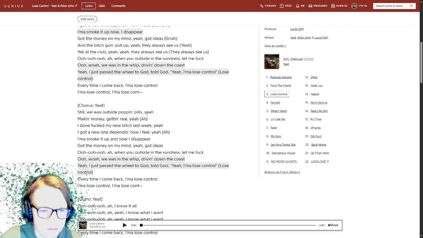The image size is (423, 238).
Task: Open track 13 Geek Luv
Action: point(316,86)
